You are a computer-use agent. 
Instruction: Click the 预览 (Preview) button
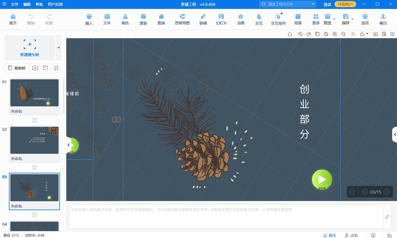click(x=328, y=20)
